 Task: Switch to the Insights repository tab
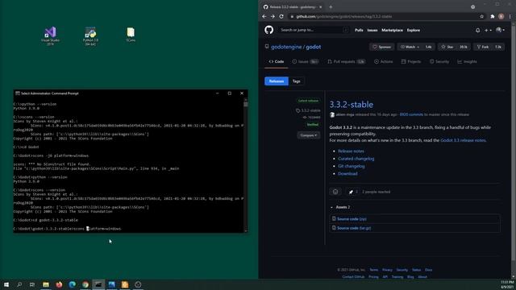[468, 61]
